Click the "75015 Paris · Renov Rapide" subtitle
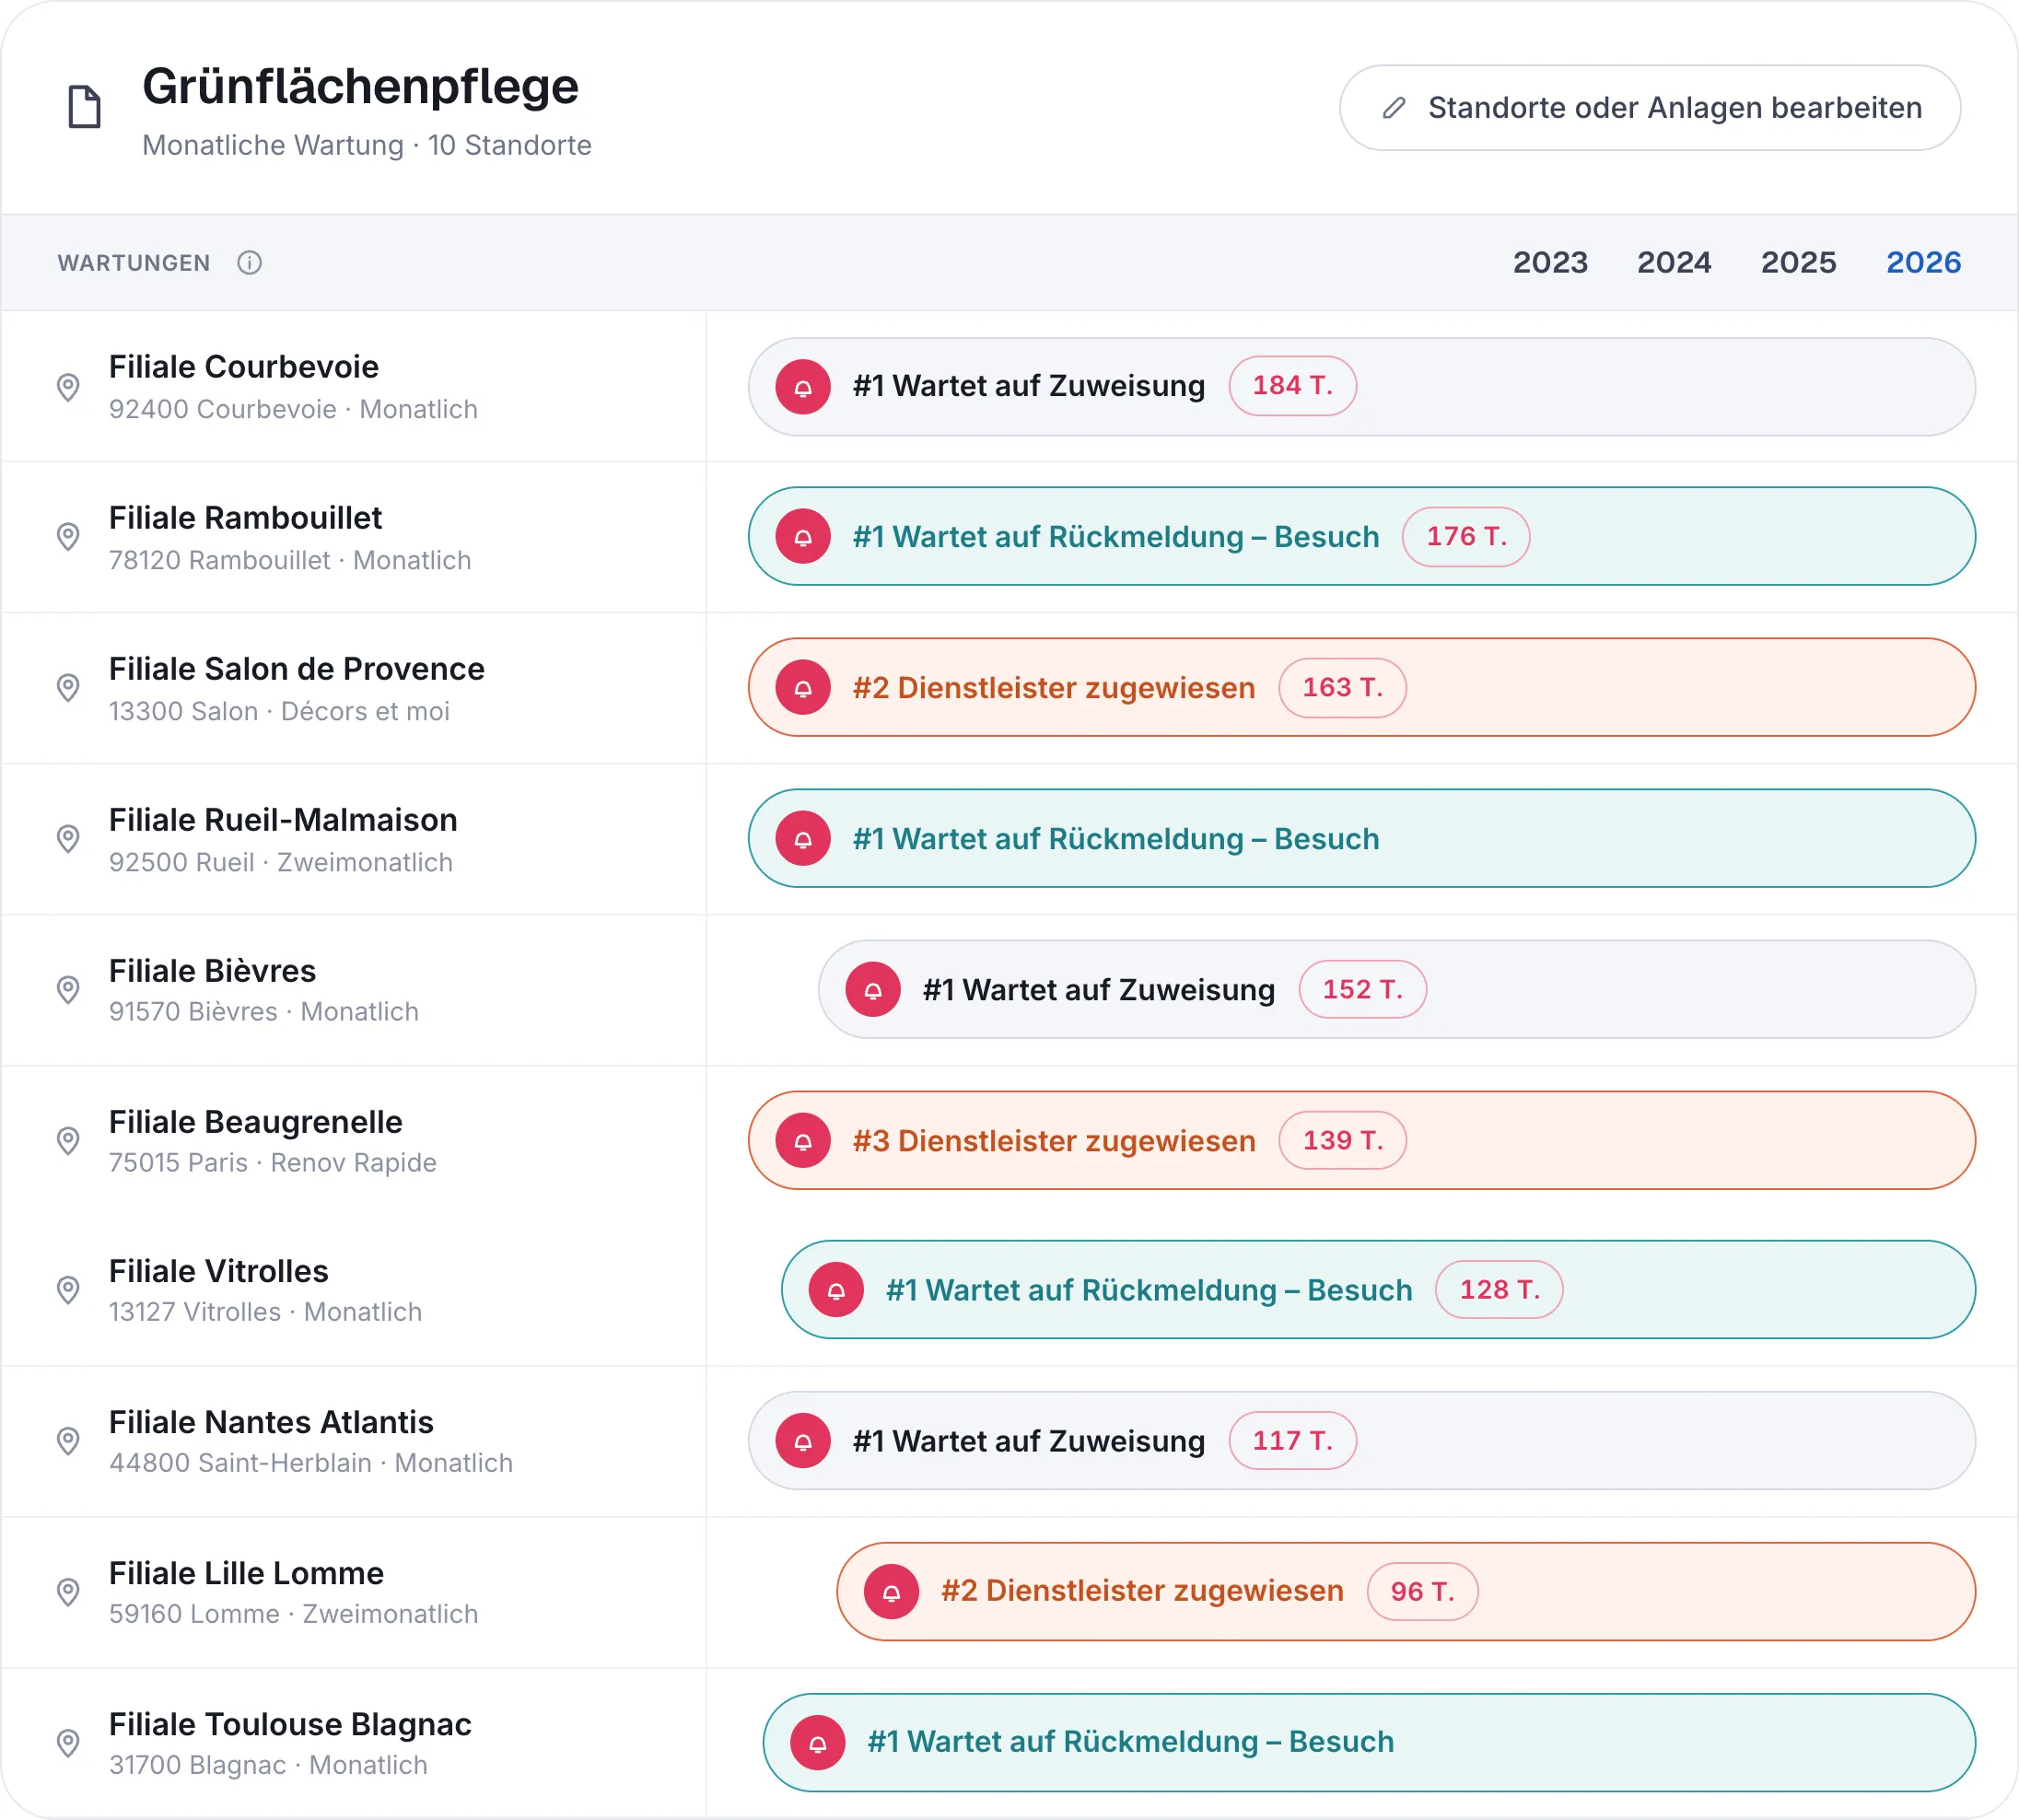 pos(273,1164)
